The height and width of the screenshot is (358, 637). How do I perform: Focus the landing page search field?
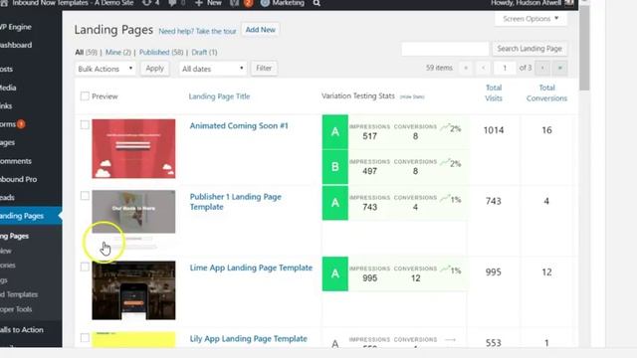point(445,49)
